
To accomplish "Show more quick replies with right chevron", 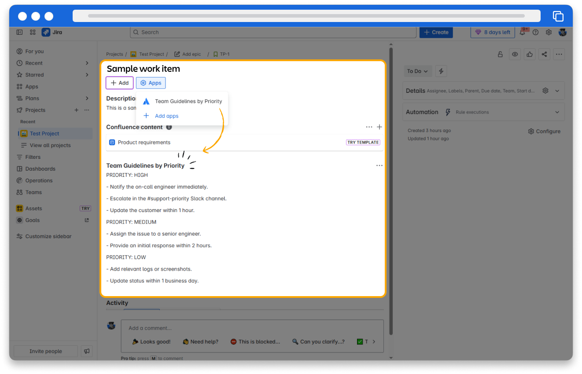I will coord(374,341).
